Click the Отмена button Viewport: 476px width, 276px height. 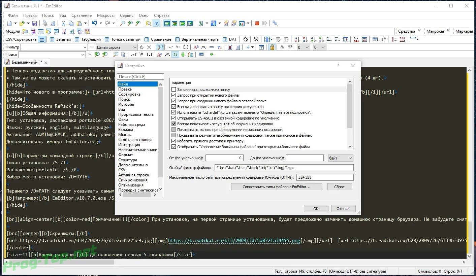343,209
